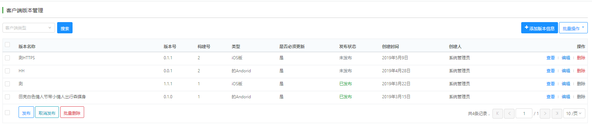The width and height of the screenshot is (592, 127).
Task: Go to previous page arrow
Action: pos(509,113)
